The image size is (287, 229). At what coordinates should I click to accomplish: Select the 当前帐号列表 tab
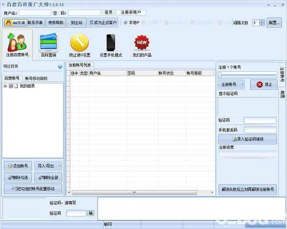point(79,65)
